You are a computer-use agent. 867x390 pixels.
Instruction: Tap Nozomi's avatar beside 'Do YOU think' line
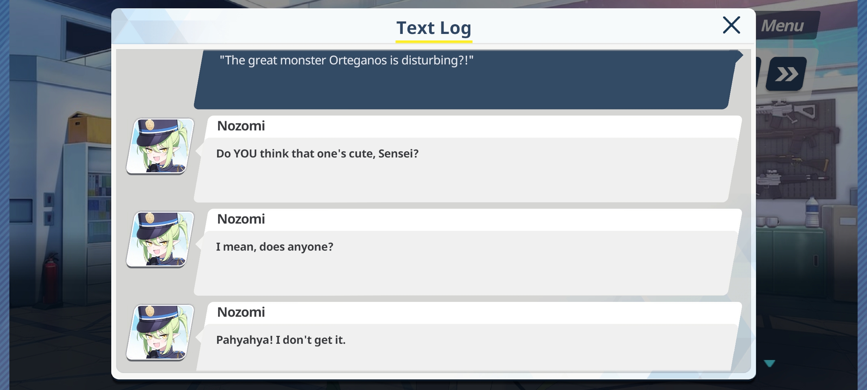[160, 146]
